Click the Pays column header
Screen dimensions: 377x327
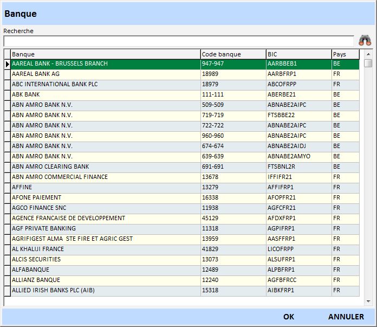pyautogui.click(x=344, y=54)
